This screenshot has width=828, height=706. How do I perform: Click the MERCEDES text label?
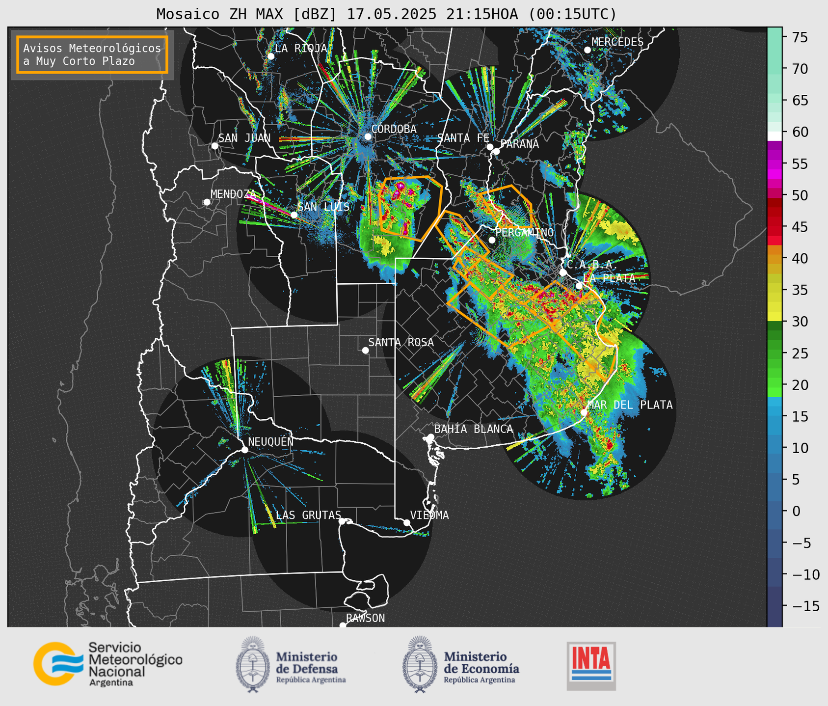tap(617, 42)
